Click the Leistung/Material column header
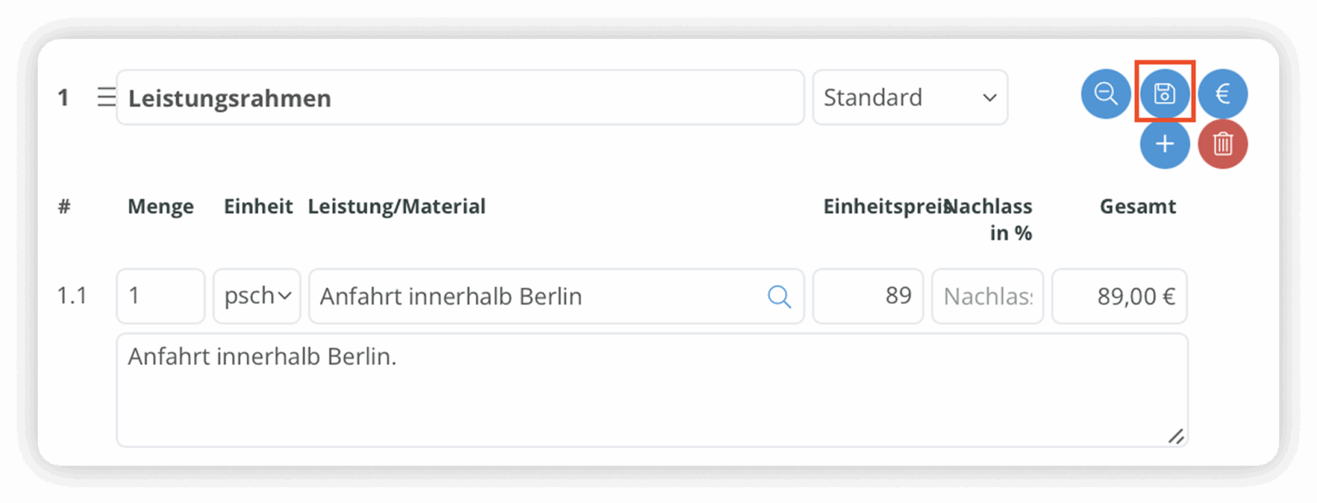The image size is (1317, 503). (x=396, y=206)
